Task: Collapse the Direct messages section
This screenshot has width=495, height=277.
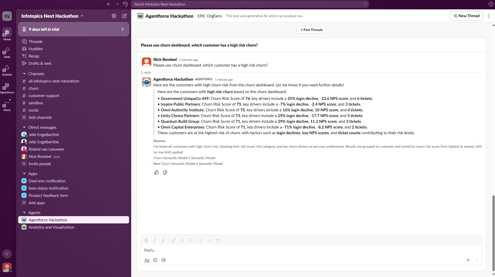Action: pos(24,127)
